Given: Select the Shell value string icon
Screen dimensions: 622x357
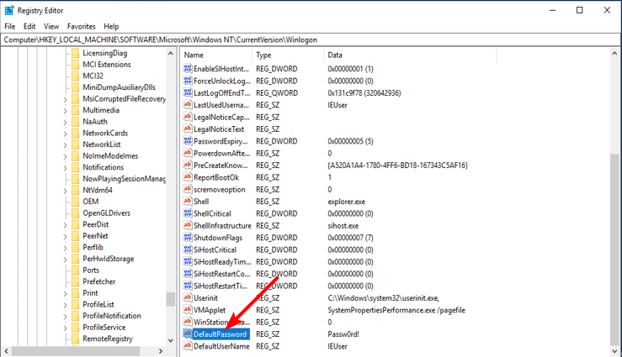Looking at the screenshot, I should click(x=188, y=202).
